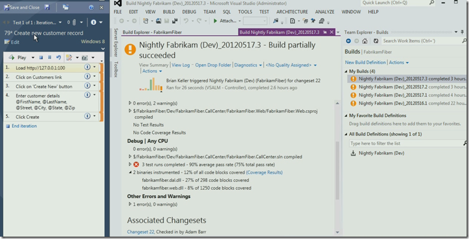This screenshot has height=239, width=469.
Task: Collapse test header with the chevron
Action: coord(103,49)
